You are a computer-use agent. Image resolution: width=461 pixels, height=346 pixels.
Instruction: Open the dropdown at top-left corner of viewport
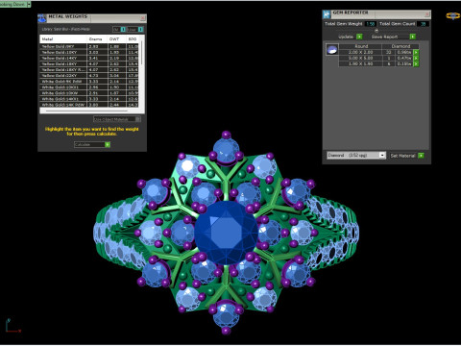(x=29, y=4)
